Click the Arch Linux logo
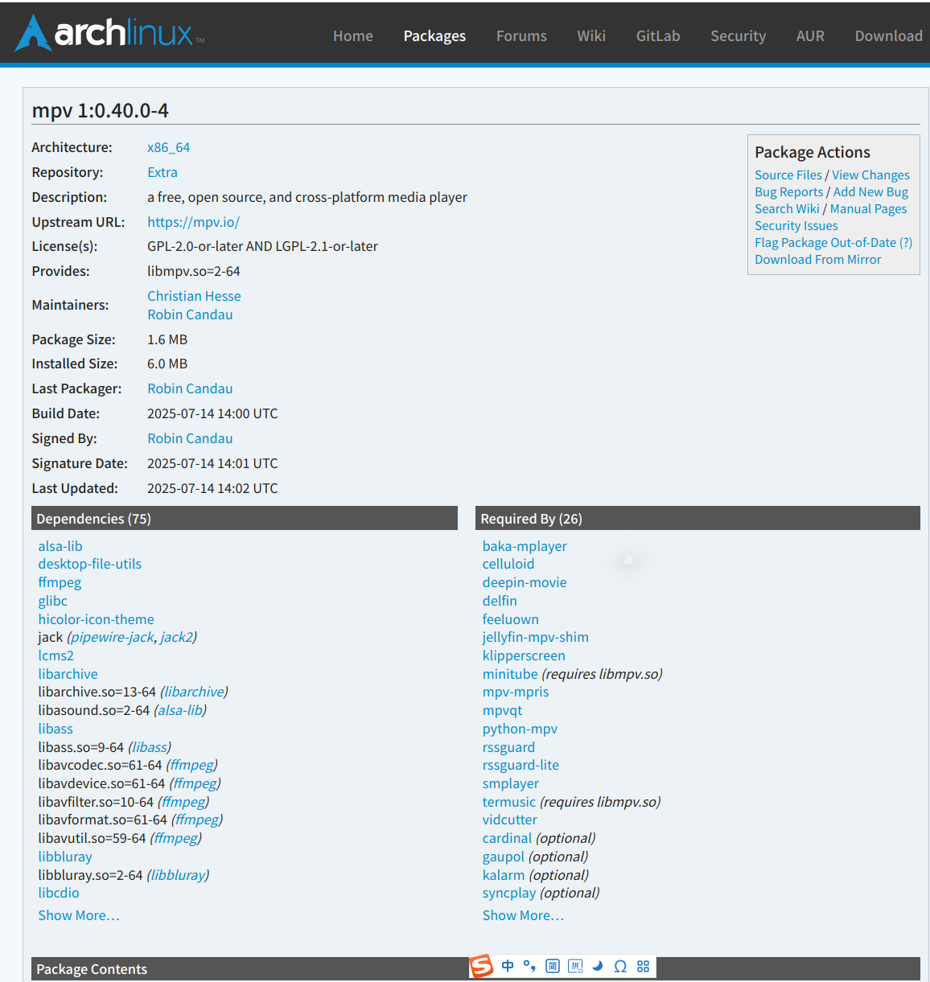This screenshot has height=982, width=930. 110,33
